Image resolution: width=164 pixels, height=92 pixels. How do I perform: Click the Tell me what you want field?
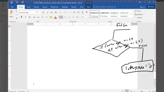tap(105, 7)
